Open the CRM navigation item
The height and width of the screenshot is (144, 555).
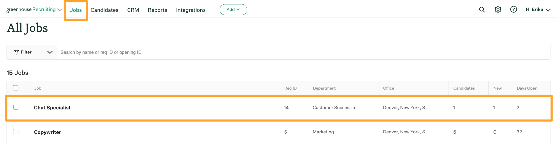[133, 10]
